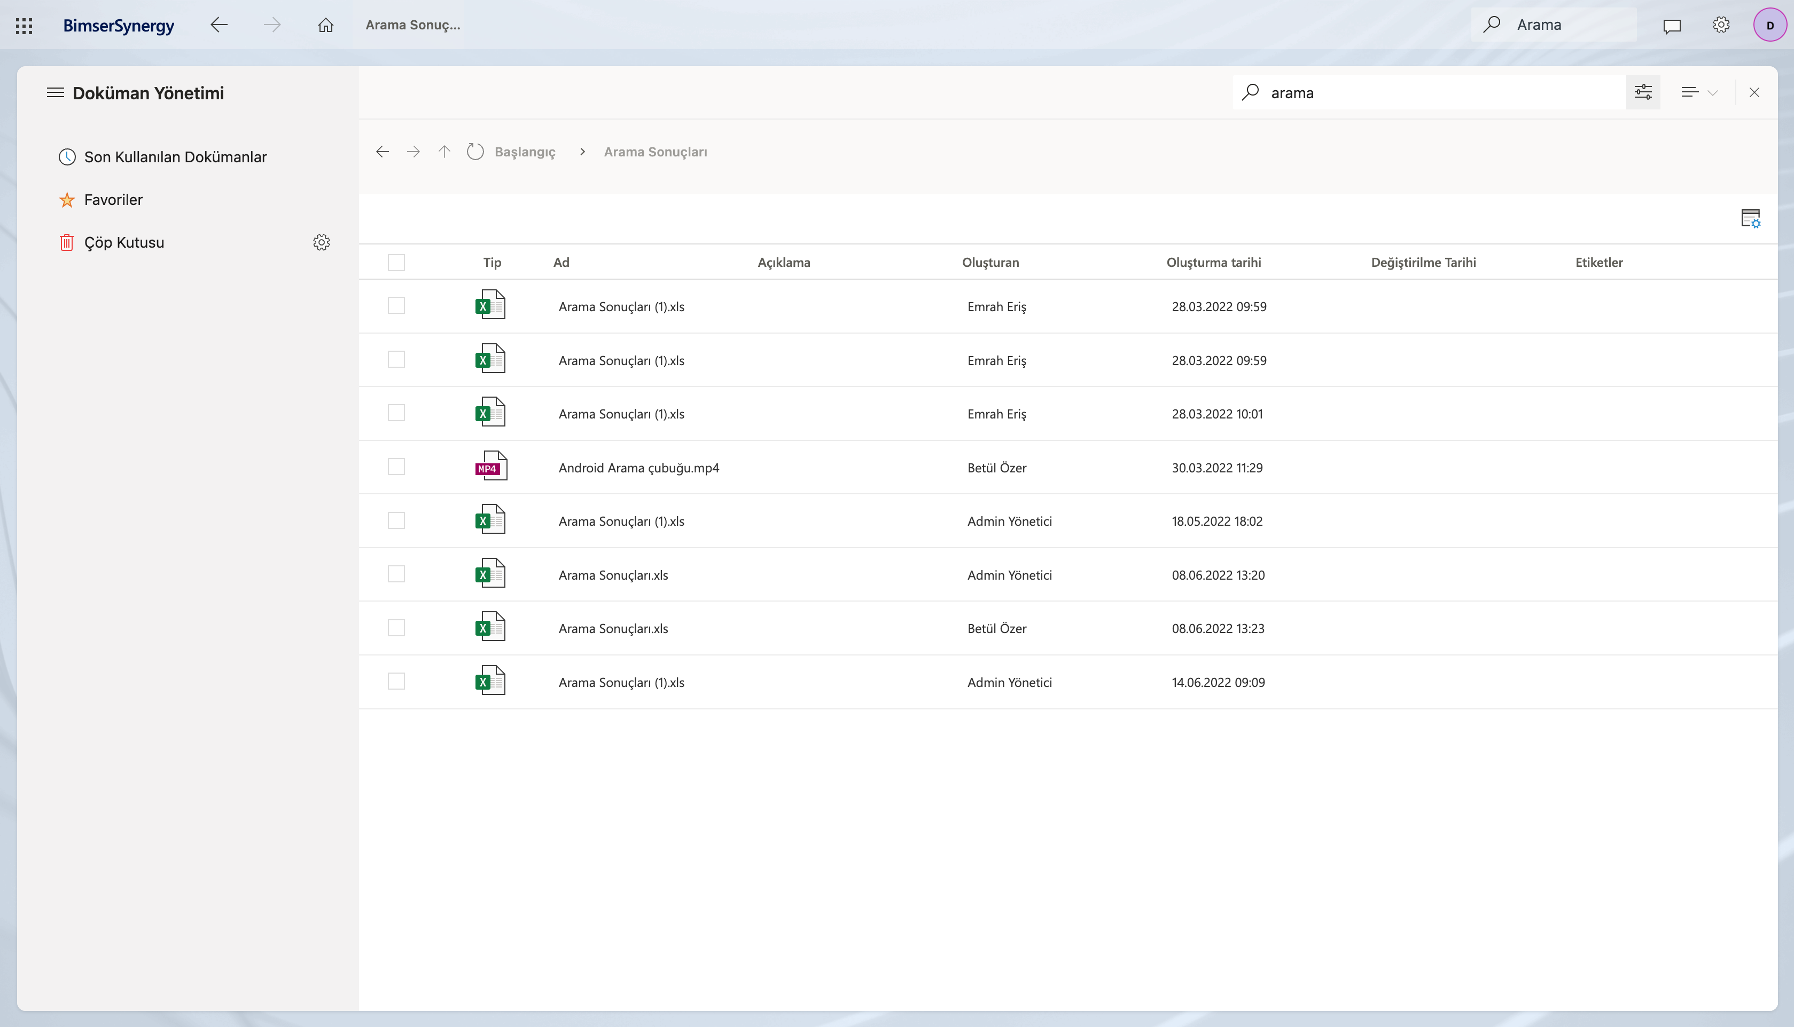
Task: Open advanced search filter options
Action: (1643, 92)
